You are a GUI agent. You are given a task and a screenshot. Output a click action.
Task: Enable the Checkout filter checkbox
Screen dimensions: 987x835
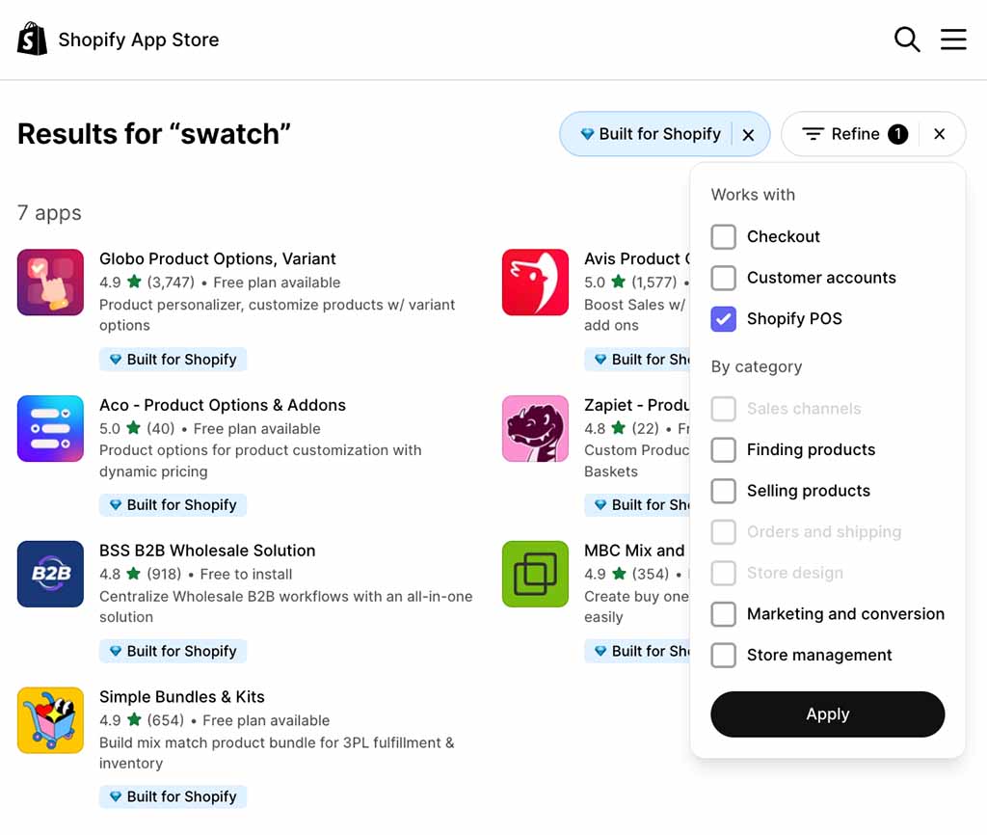pyautogui.click(x=724, y=236)
